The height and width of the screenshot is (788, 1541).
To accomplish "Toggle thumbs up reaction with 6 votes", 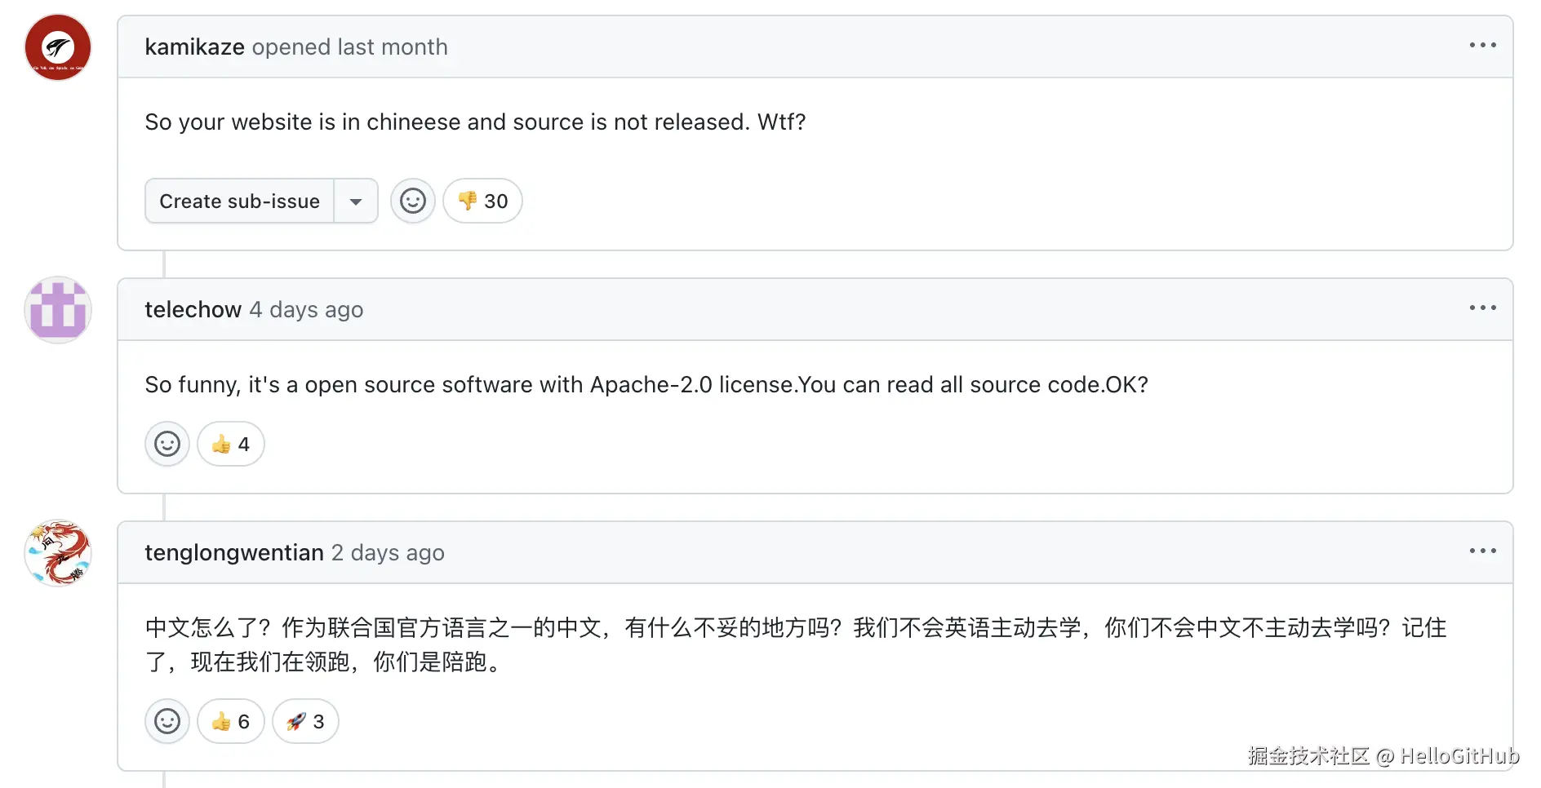I will coord(230,721).
